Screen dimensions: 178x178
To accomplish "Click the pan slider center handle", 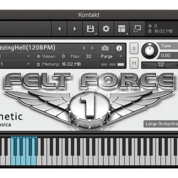I will click(x=161, y=65).
